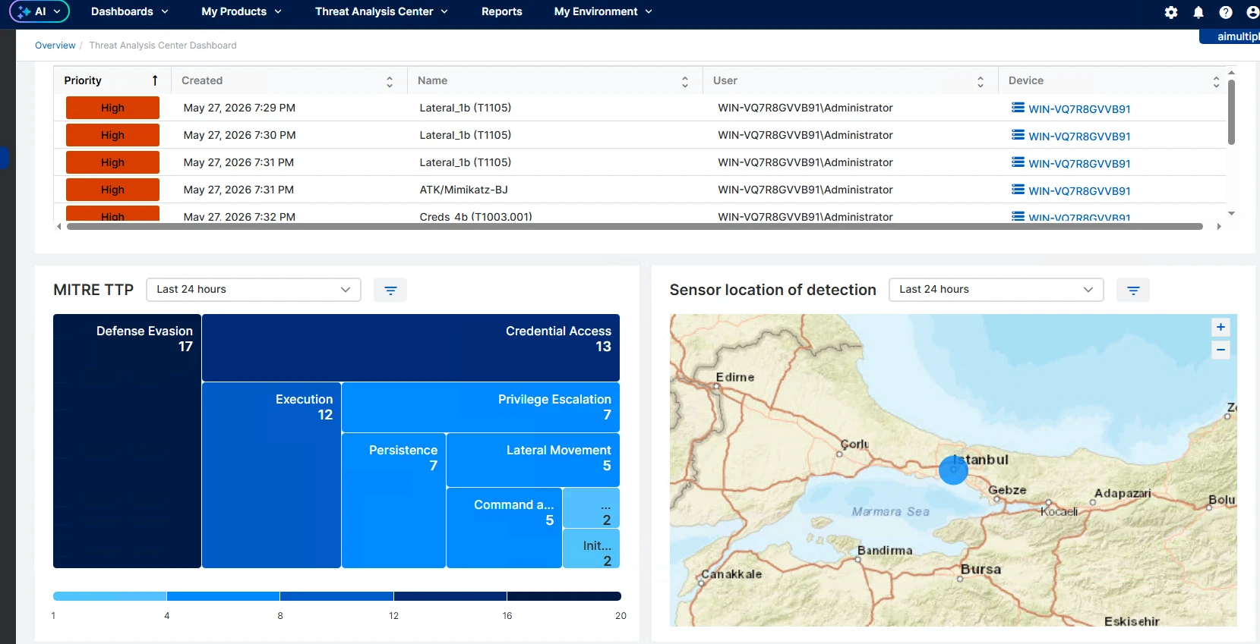Go to Reports
Viewport: 1260px width, 644px height.
click(x=502, y=11)
